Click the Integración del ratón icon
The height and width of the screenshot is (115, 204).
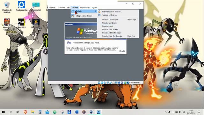click(x=73, y=16)
